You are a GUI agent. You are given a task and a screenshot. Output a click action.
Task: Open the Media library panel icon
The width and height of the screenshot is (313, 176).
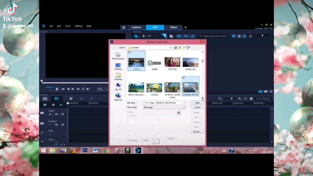coord(136,36)
